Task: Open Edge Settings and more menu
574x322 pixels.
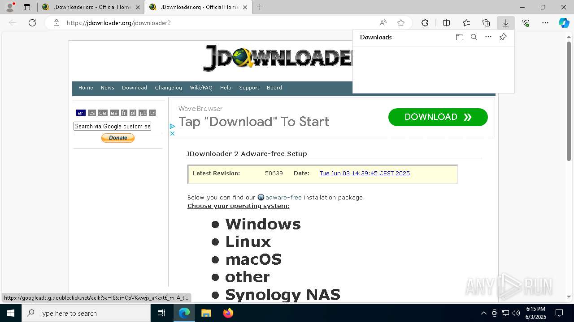Action: (545, 23)
